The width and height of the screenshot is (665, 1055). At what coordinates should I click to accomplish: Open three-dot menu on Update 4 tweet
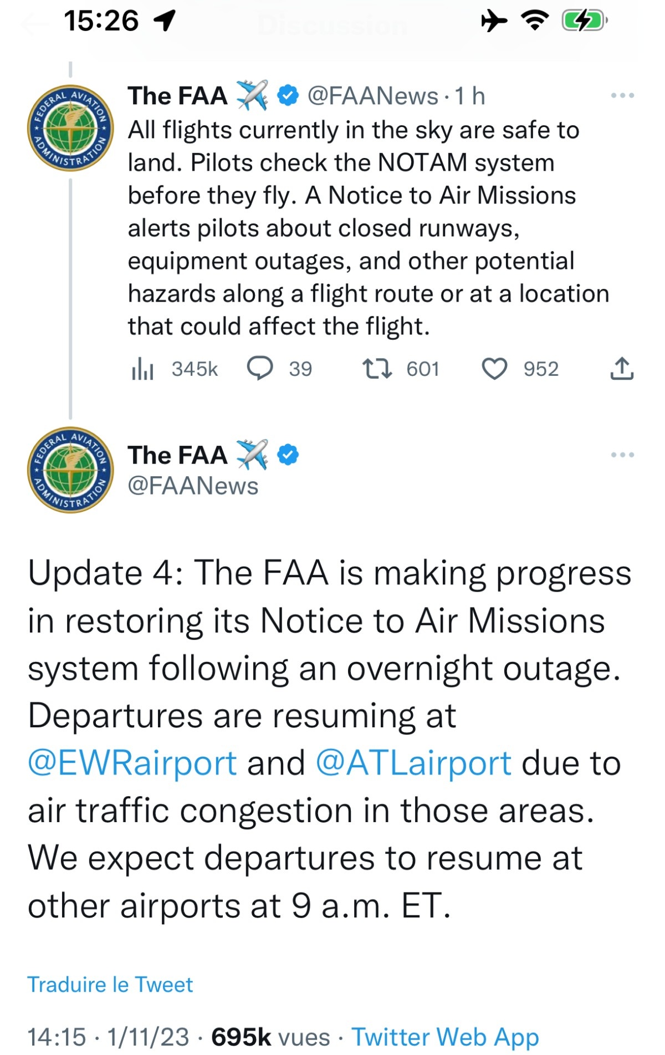(x=622, y=455)
